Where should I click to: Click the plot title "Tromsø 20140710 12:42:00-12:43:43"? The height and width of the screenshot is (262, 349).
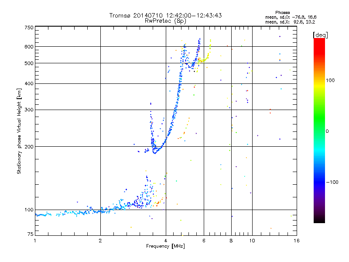pyautogui.click(x=165, y=15)
